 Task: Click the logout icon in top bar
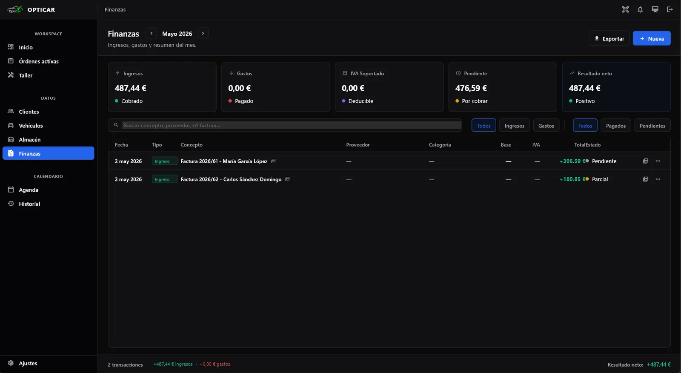tap(670, 9)
